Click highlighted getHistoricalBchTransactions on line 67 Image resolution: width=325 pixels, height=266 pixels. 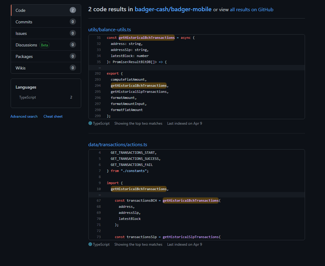point(191,201)
